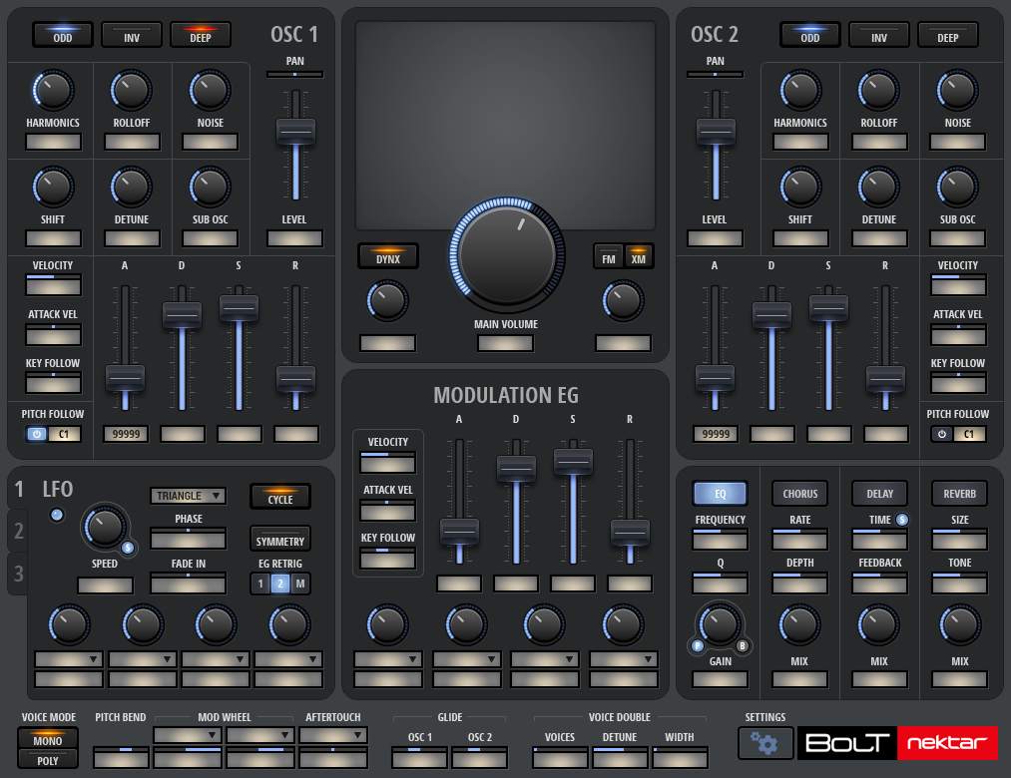
Task: Click the EQ gain F icon
Action: pyautogui.click(x=698, y=646)
